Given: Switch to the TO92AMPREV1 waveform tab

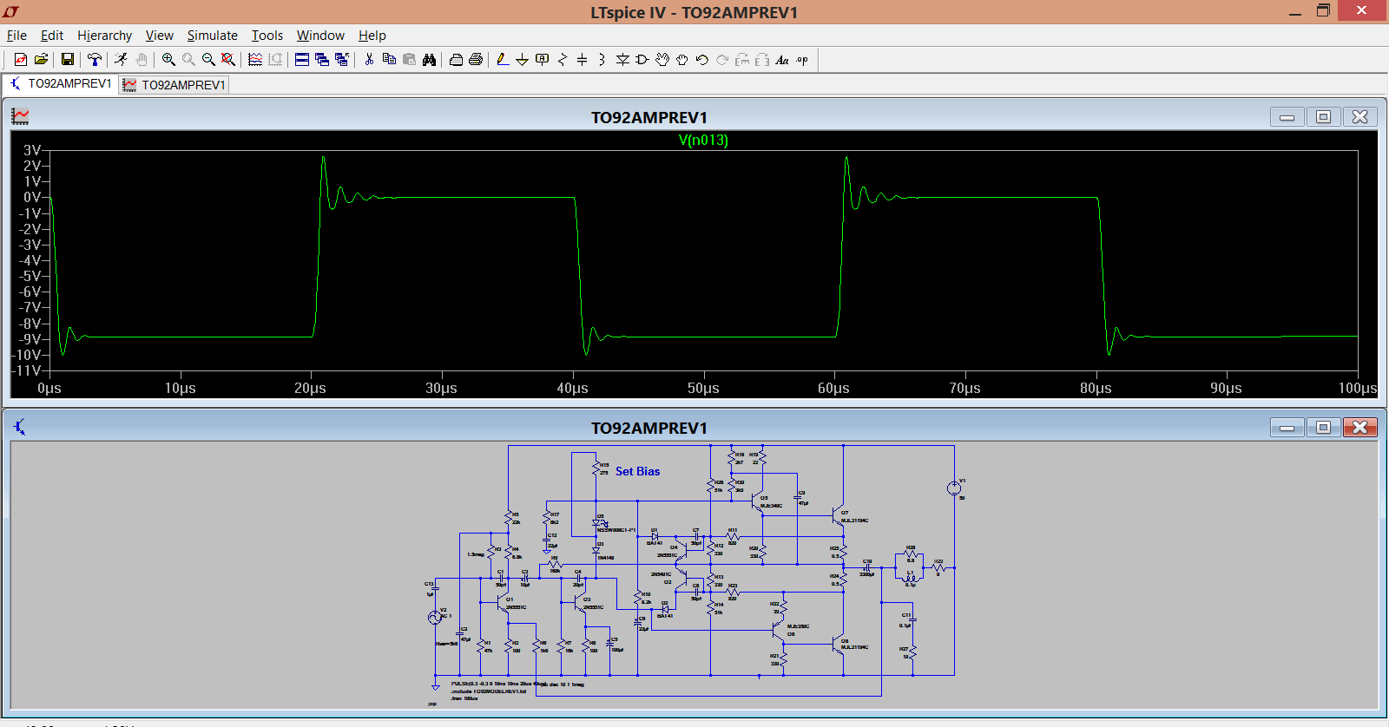Looking at the screenshot, I should pos(174,84).
